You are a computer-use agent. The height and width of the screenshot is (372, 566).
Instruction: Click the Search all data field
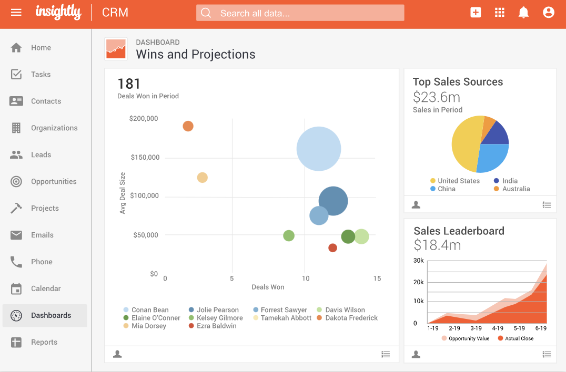point(300,12)
